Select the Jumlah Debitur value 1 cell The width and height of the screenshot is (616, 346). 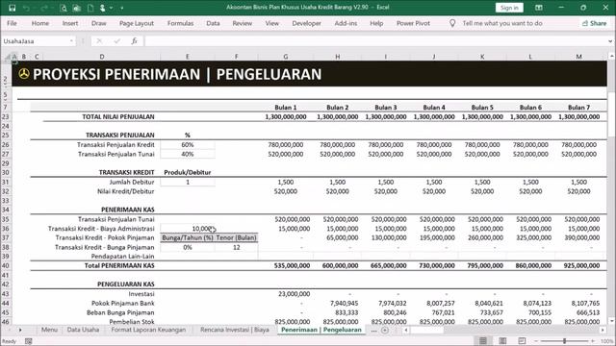pos(188,182)
